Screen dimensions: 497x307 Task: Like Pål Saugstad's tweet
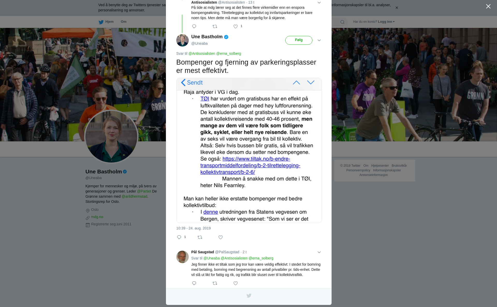coord(236,283)
